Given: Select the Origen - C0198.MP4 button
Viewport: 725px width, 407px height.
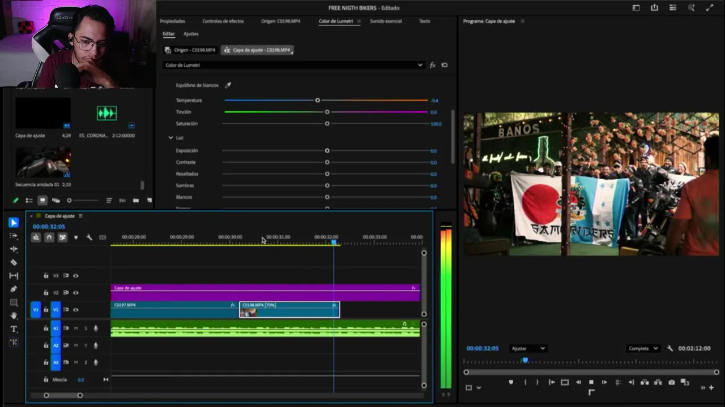Looking at the screenshot, I should tap(190, 50).
